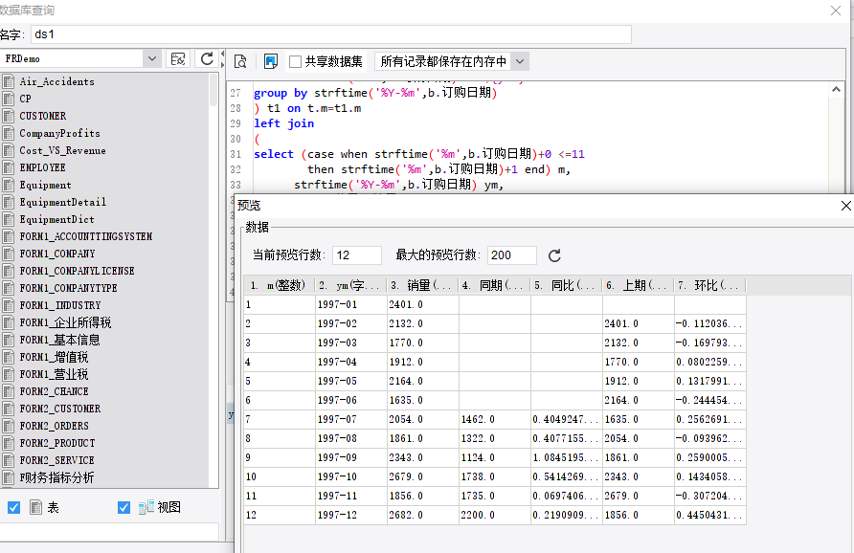Click the view icon next to 视图
This screenshot has height=553, width=854.
[146, 507]
